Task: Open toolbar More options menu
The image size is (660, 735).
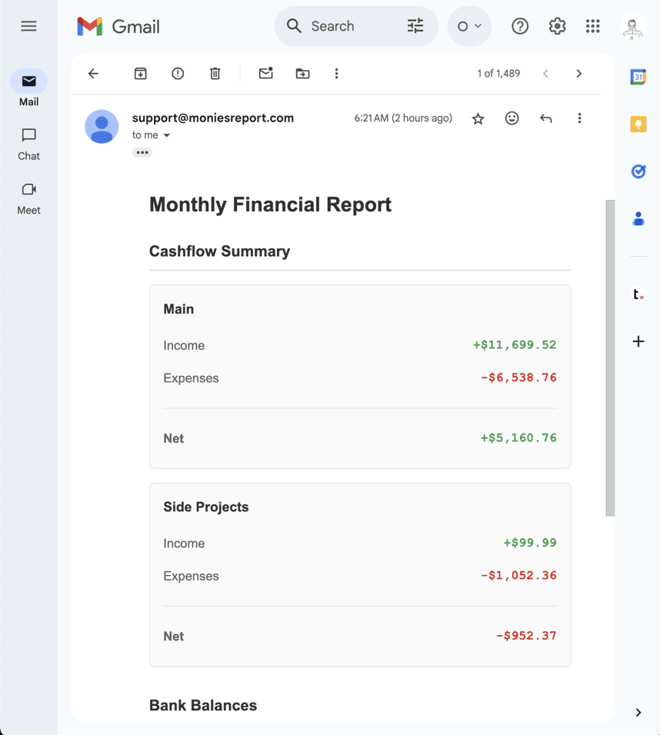Action: point(336,74)
